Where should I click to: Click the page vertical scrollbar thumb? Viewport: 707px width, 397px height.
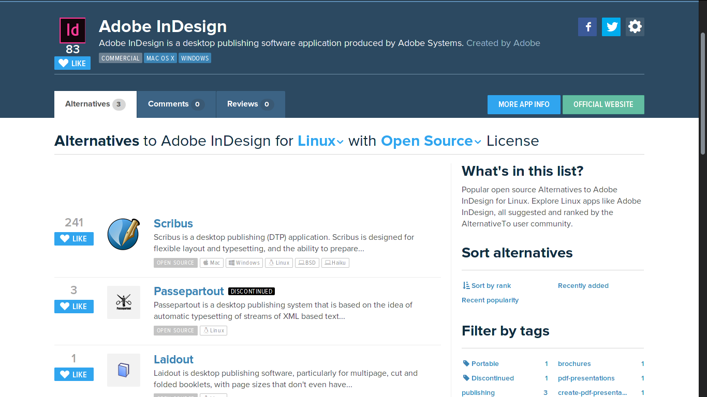coord(703,93)
